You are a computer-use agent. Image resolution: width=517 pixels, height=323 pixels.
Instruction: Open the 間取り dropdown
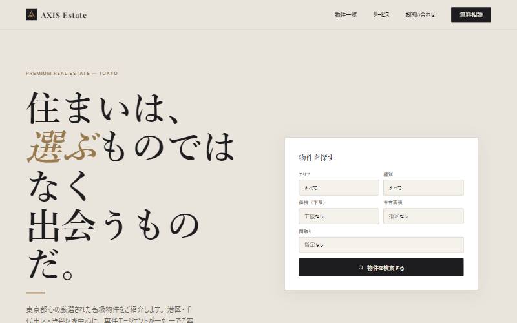tap(381, 245)
